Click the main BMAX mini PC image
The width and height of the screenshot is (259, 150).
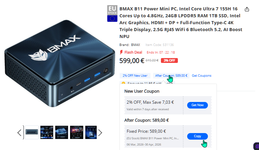60,64
